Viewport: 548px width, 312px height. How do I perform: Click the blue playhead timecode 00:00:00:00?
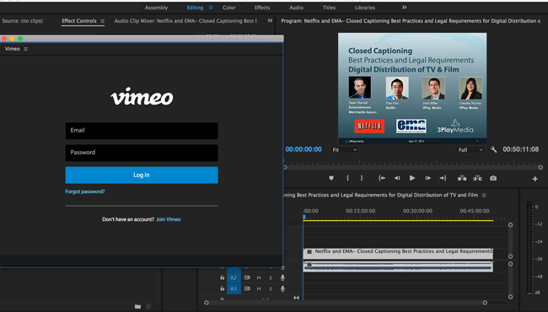[304, 149]
